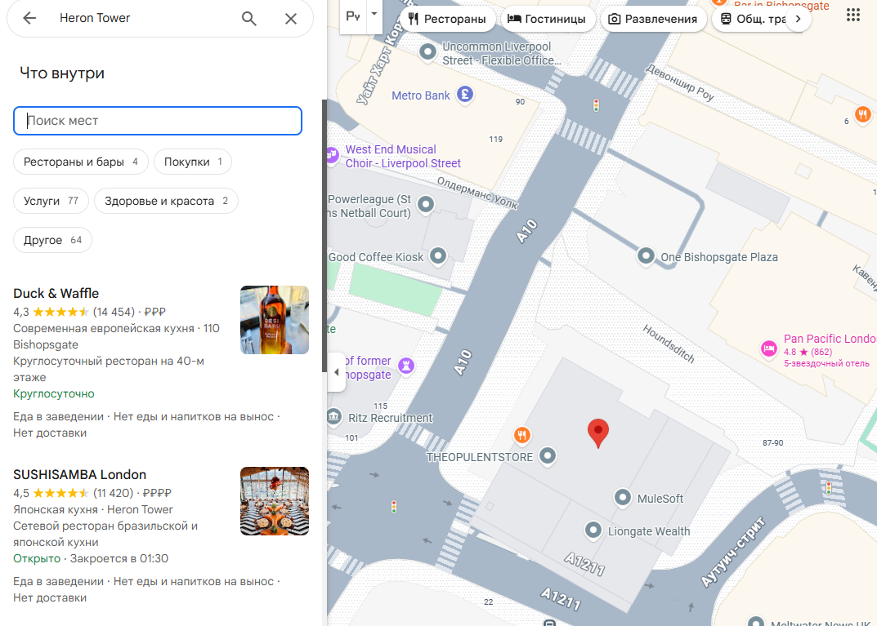Click the Pan Pacific London label
Screen dimensions: 877x626
pos(830,339)
